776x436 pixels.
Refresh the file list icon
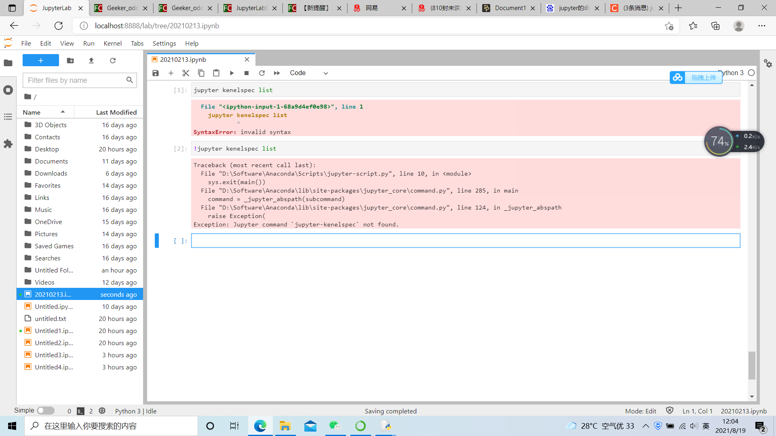coord(113,61)
